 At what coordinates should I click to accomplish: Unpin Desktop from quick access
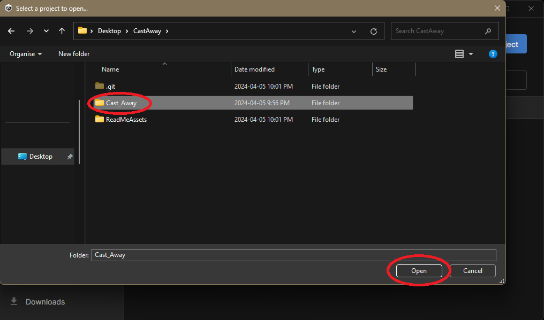[x=70, y=157]
